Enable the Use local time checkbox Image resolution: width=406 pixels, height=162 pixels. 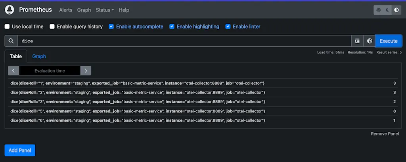pos(7,27)
